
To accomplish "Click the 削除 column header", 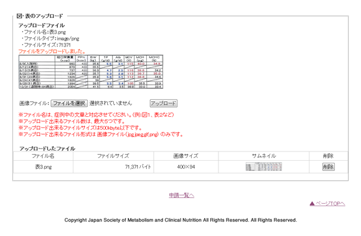I will pos(329,156).
